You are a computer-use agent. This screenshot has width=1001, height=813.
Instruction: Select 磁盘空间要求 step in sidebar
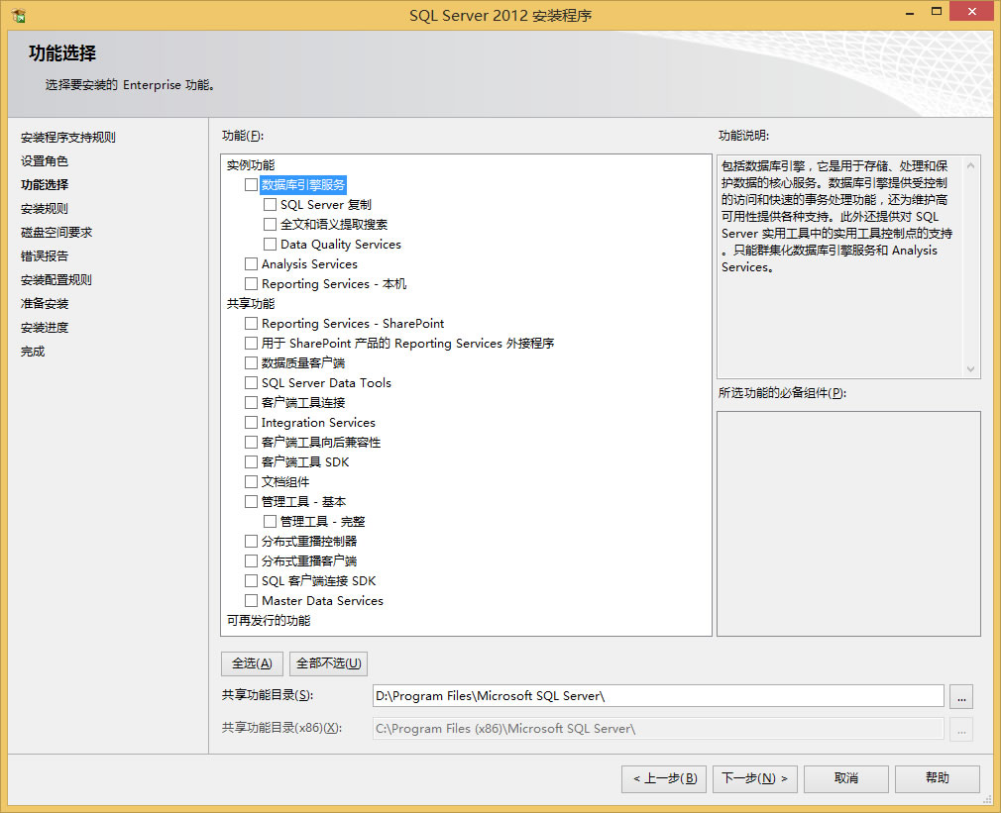coord(56,232)
